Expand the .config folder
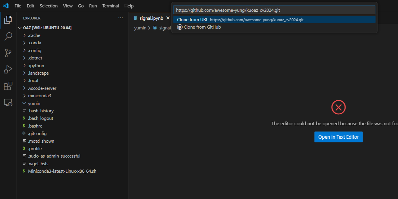398x199 pixels. coord(24,51)
